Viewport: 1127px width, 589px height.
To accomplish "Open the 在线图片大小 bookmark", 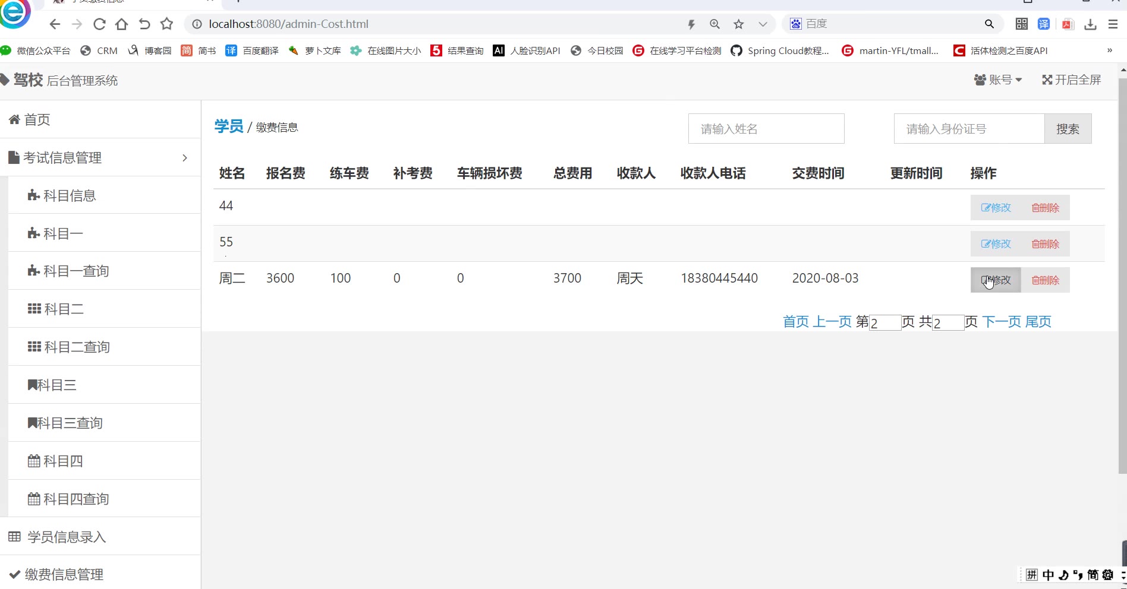I will click(x=386, y=50).
